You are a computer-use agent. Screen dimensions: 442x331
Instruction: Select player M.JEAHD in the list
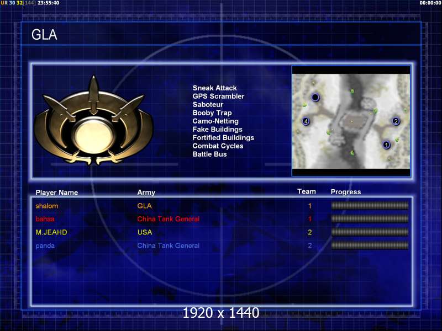[x=51, y=232]
